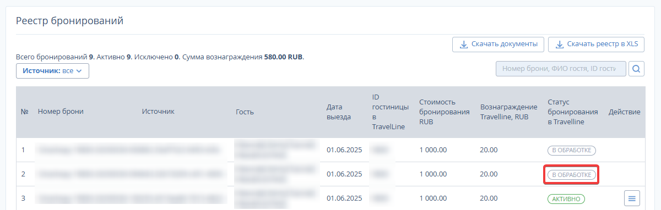Click the Номер брони column header

pos(61,112)
